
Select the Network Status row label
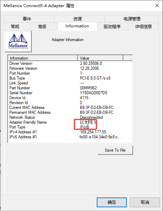(x=22, y=117)
